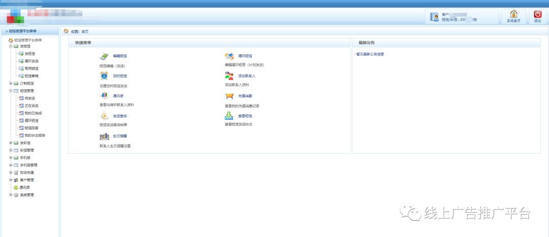Image resolution: width=549 pixels, height=237 pixels.
Task: Click the 循环短信 quick menu icon
Action: pyautogui.click(x=229, y=56)
